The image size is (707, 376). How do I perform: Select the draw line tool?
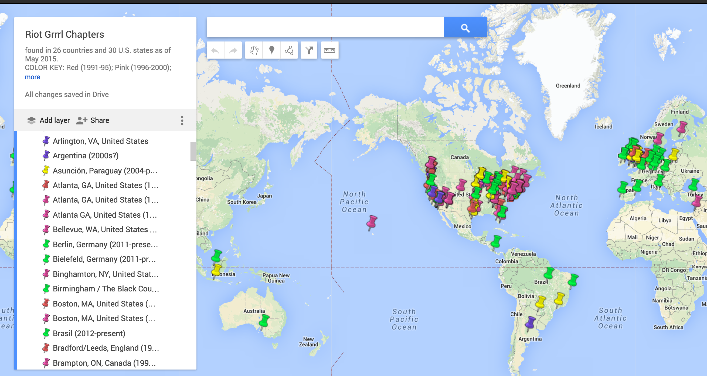(289, 50)
